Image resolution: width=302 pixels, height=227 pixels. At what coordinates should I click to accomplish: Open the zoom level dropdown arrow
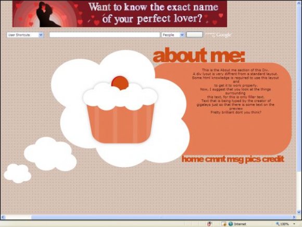coord(294,224)
